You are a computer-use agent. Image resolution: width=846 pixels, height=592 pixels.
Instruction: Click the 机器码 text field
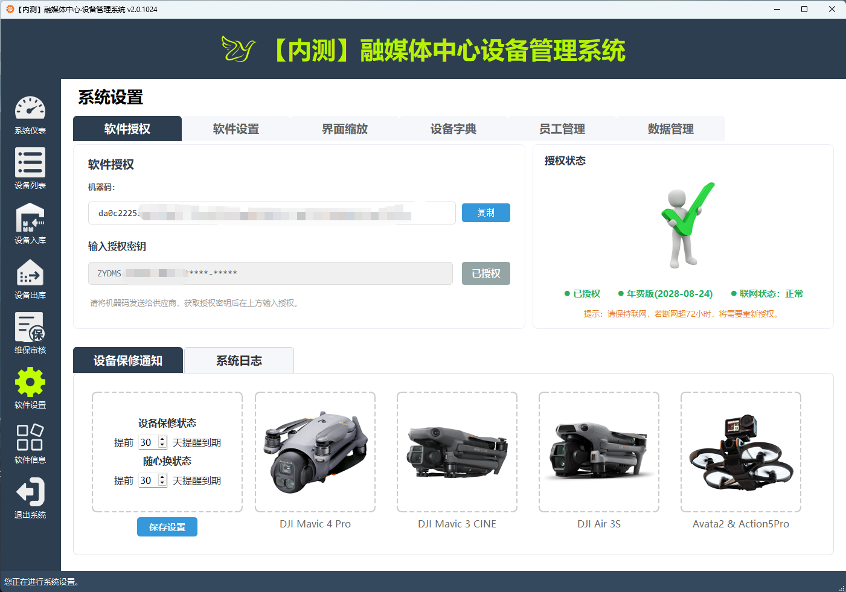click(x=272, y=213)
